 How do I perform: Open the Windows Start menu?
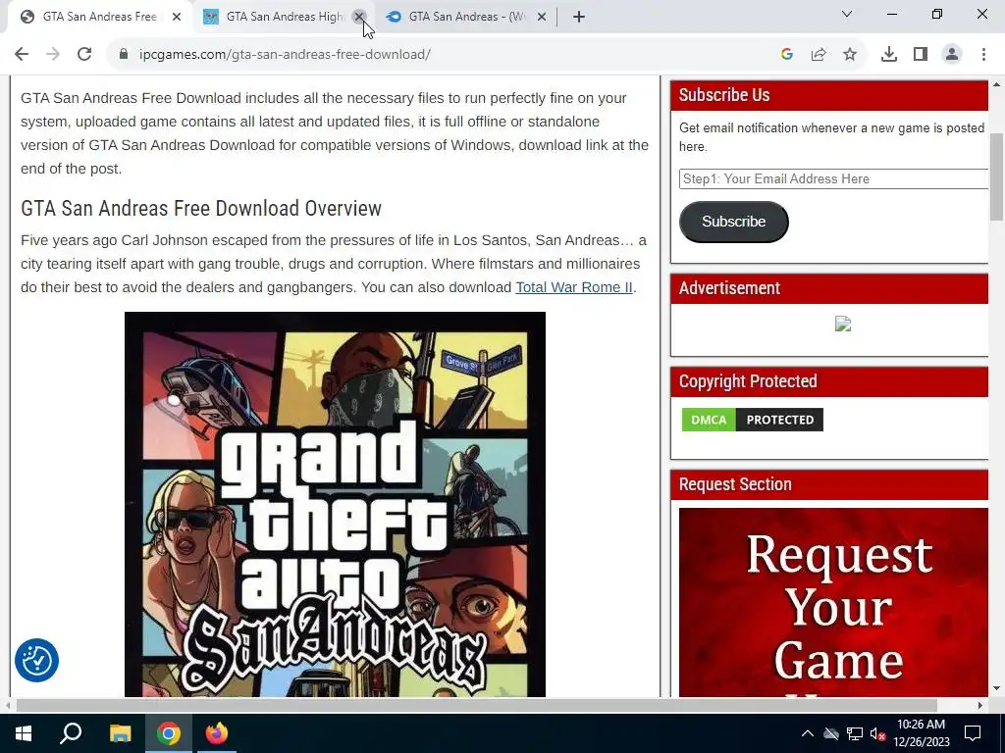coord(24,733)
